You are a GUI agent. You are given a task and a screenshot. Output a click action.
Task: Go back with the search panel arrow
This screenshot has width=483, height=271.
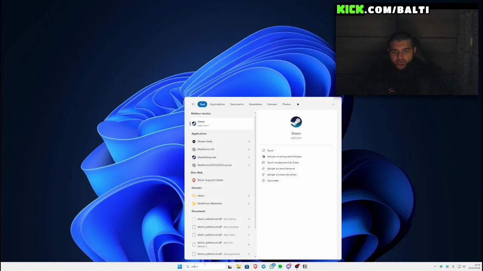[x=193, y=104]
